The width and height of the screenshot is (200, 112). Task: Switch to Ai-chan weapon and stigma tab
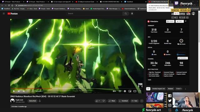coord(62,2)
